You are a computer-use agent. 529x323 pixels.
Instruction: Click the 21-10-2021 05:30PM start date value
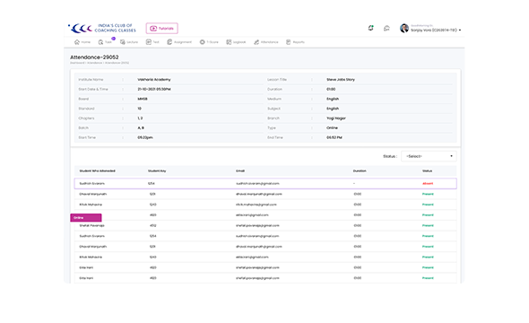coord(154,90)
